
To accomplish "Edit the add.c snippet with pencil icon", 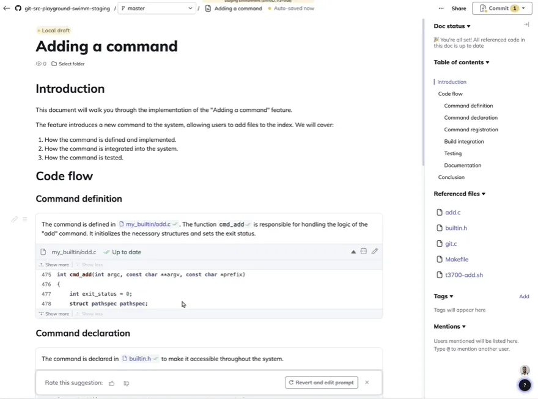I will coord(375,251).
